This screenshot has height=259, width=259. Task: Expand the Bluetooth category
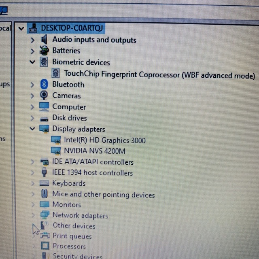point(32,85)
